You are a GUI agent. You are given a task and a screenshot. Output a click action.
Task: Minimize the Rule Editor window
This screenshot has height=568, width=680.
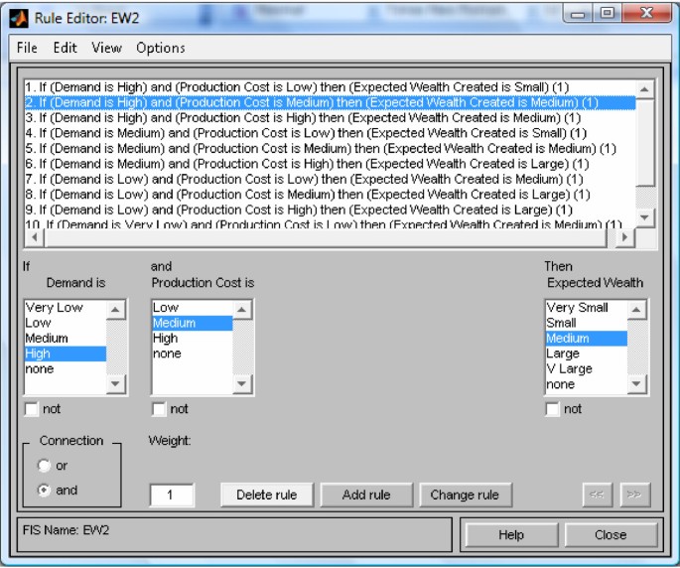tap(578, 14)
